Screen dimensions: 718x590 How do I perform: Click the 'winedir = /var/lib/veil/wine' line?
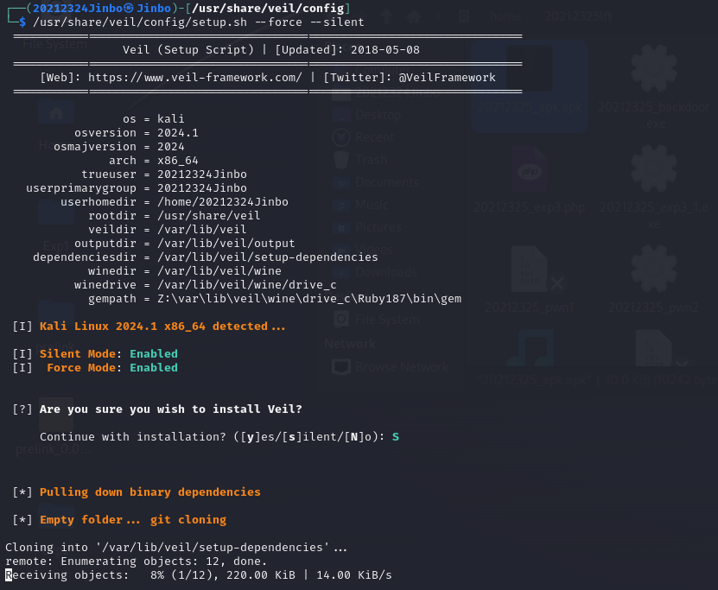[185, 271]
